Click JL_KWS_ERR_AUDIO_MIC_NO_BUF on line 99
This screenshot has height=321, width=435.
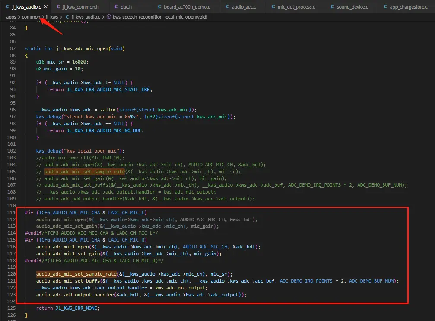pyautogui.click(x=104, y=130)
